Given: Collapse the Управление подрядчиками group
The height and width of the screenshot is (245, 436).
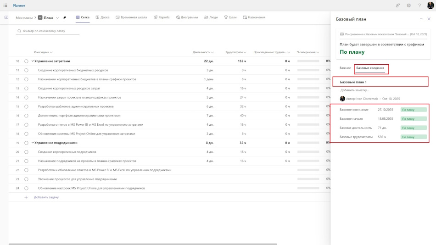Looking at the screenshot, I should tap(33, 143).
